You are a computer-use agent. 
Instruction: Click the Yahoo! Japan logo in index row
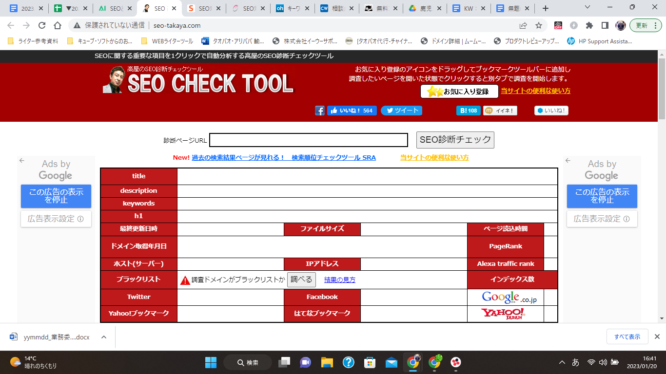(x=503, y=314)
